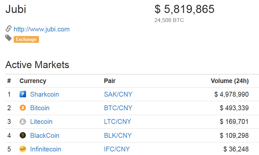Click the silver Litecoin logo icon
The image size is (259, 155).
pos(23,122)
